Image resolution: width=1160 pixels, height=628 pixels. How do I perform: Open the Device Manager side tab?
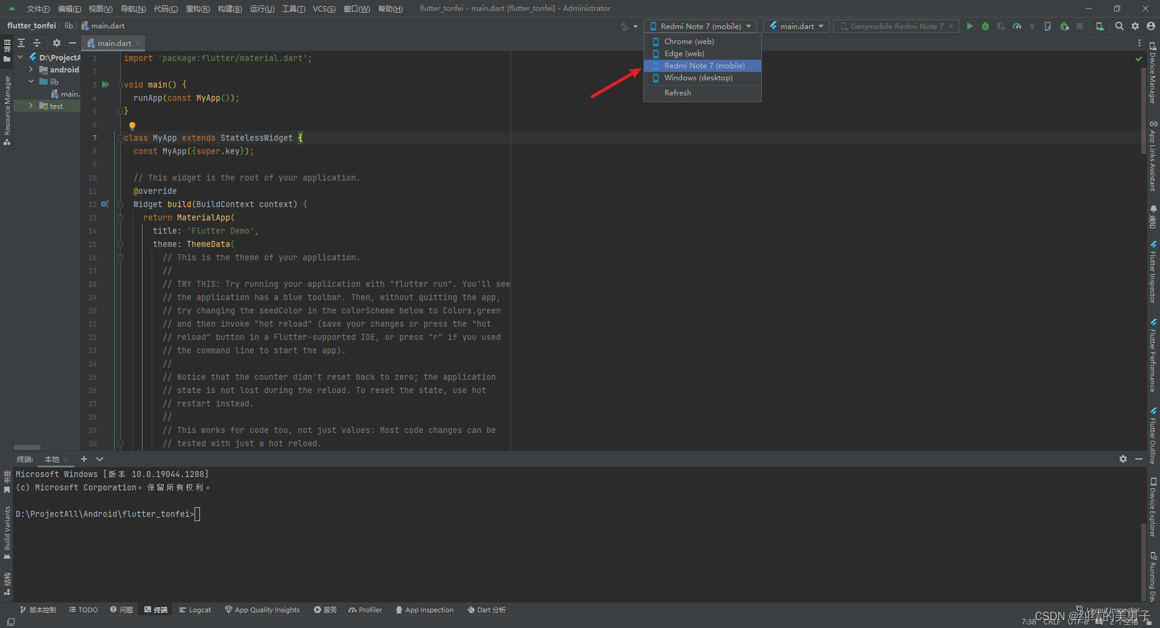[x=1153, y=73]
